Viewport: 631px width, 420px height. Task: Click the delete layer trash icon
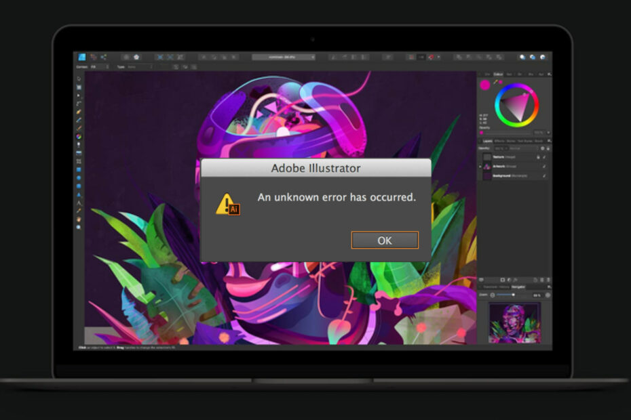[548, 280]
